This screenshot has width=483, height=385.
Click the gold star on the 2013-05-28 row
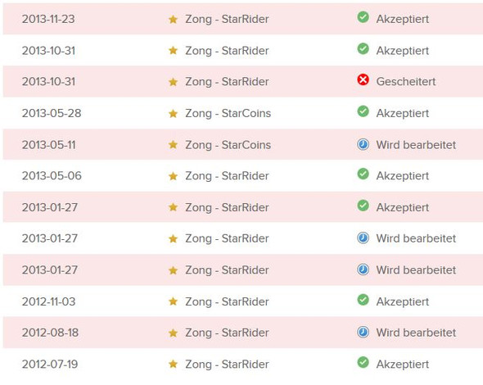[173, 113]
